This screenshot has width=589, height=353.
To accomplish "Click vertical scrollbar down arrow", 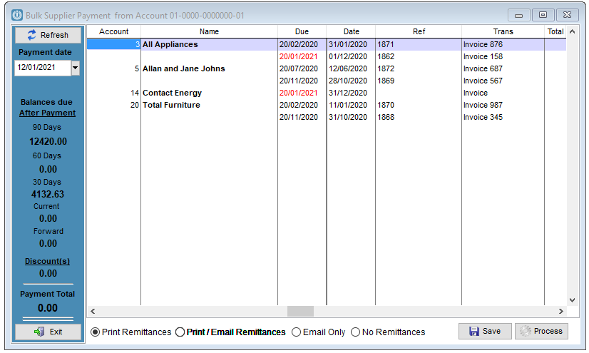I will 572,300.
